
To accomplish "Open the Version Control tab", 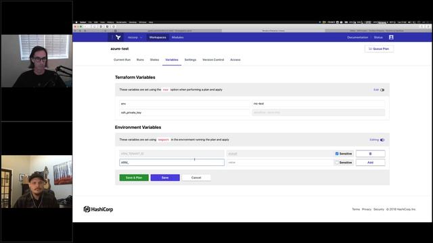I will [213, 60].
